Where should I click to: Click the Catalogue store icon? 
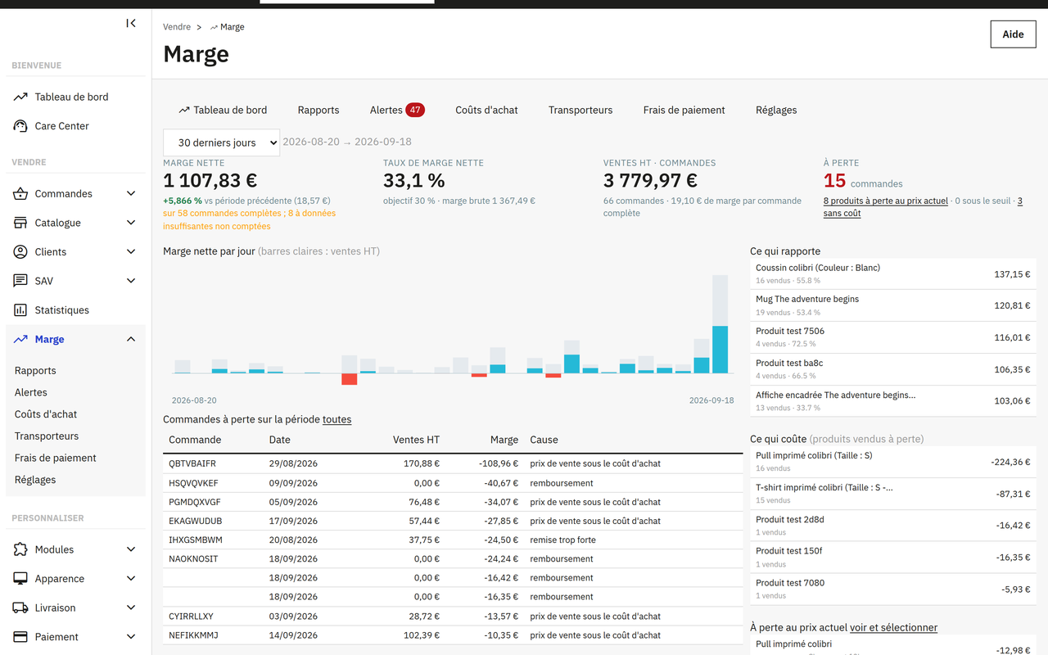20,223
